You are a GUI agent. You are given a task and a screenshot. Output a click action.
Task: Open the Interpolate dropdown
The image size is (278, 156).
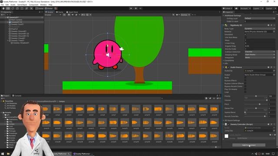pos(260,58)
